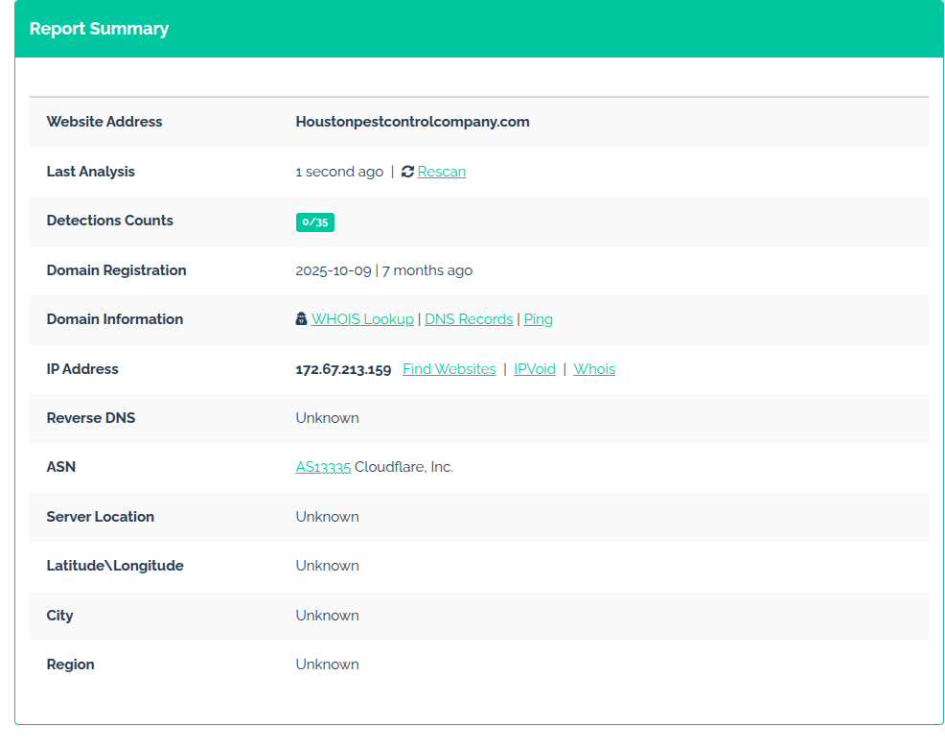This screenshot has width=945, height=746.
Task: Select the 2025-10-09 registration date text
Action: point(334,270)
